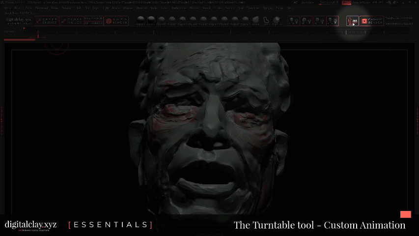Select the Move brush thumbnail

click(256, 21)
